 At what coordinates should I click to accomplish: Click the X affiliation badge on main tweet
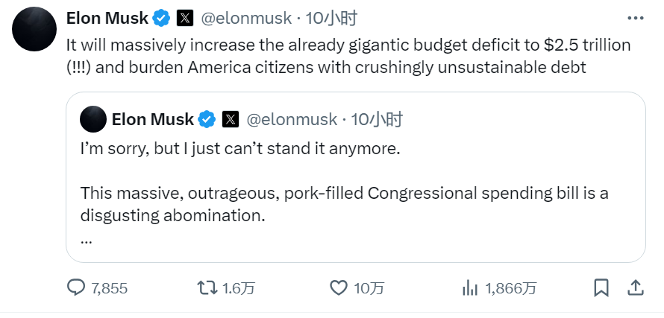click(184, 18)
